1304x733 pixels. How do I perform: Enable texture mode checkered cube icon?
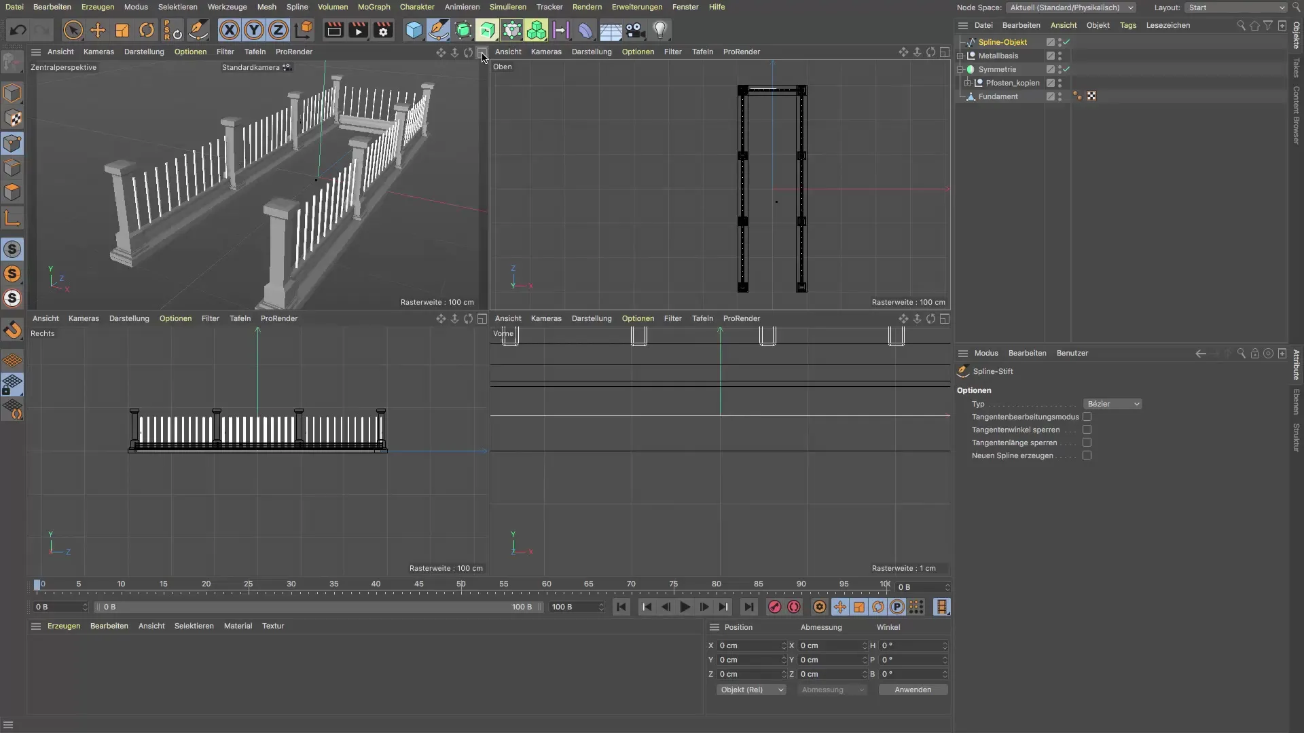click(12, 118)
